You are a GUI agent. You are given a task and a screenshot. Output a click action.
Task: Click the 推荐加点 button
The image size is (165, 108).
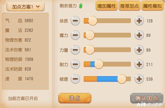(x=130, y=6)
